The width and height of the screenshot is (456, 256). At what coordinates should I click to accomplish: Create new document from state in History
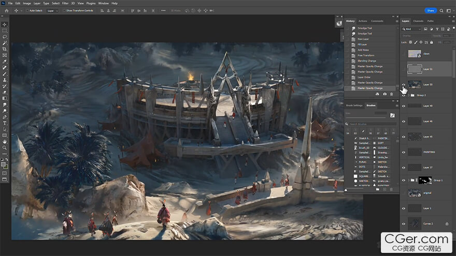[x=377, y=94]
